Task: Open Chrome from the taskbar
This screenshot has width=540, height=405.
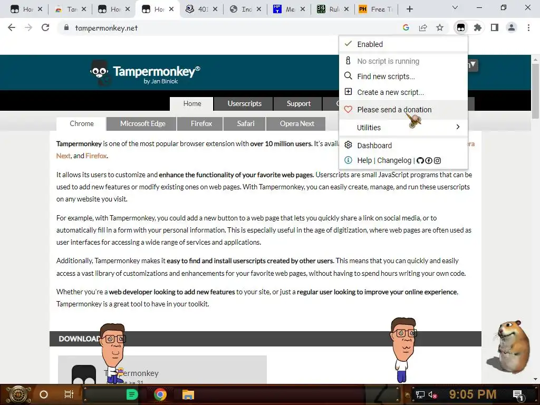Action: coord(160,394)
